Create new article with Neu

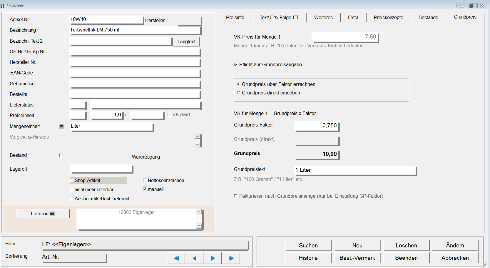(x=357, y=245)
